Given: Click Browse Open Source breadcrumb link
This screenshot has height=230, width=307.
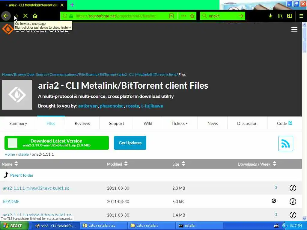Looking at the screenshot, I should click(31, 75).
